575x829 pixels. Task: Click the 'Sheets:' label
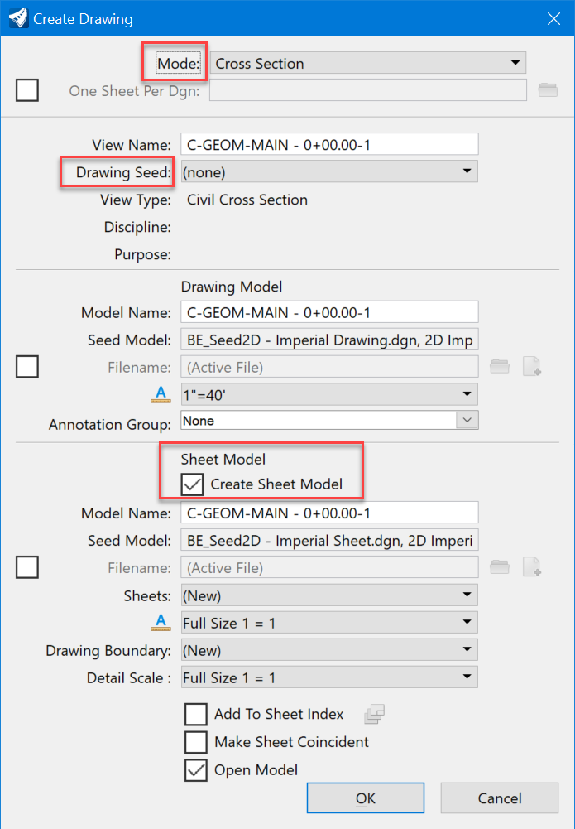pyautogui.click(x=147, y=595)
